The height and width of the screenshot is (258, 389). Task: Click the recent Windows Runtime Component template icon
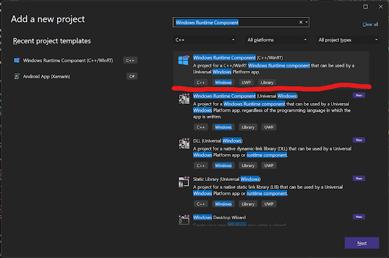(17, 60)
